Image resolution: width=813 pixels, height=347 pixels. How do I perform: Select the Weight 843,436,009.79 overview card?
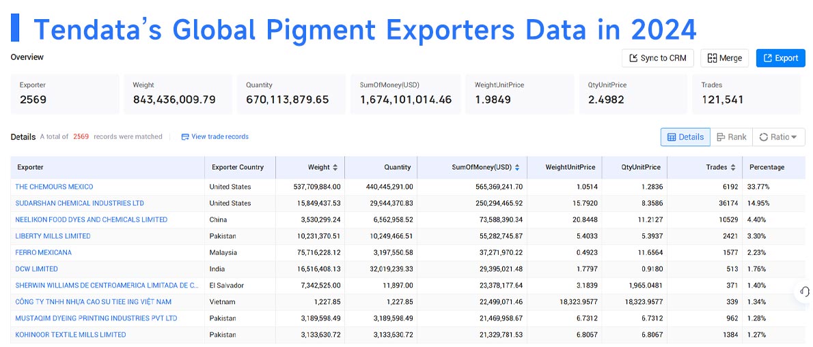[x=178, y=94]
